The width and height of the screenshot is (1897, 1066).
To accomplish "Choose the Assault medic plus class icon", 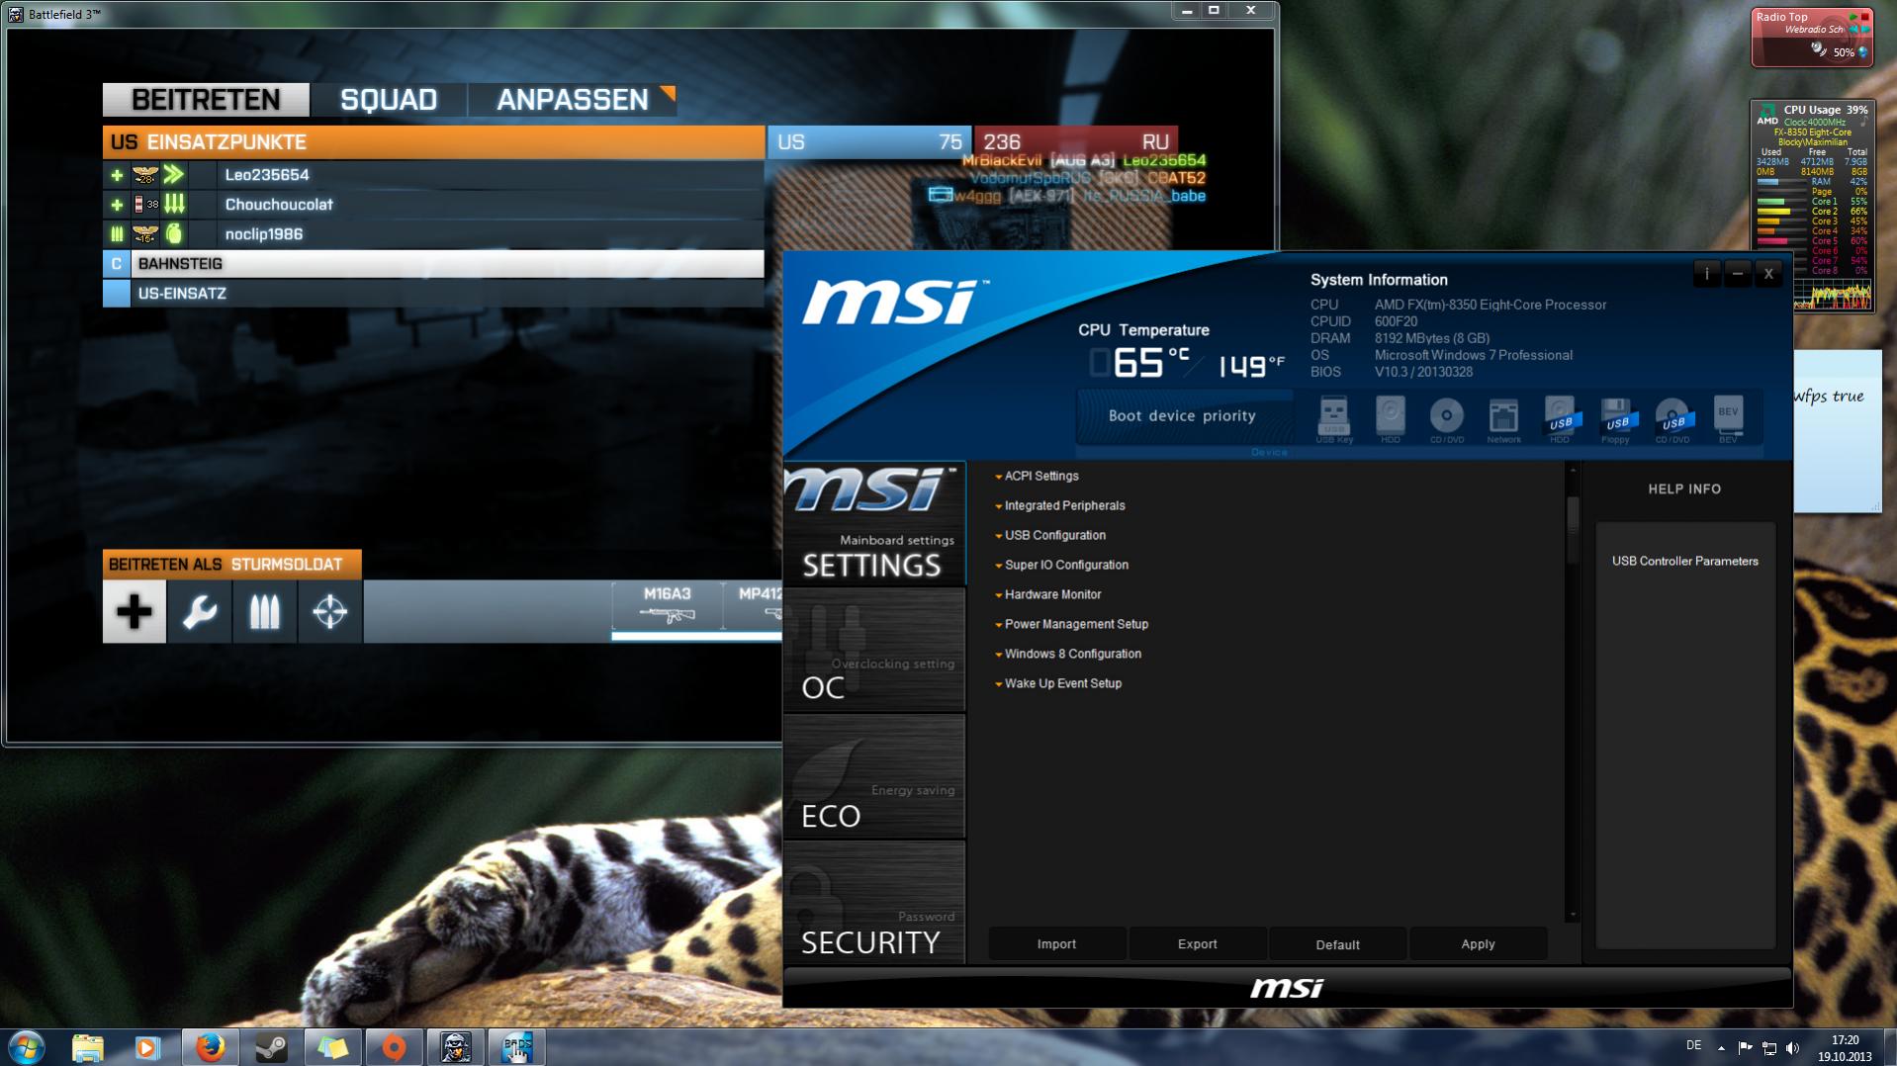I will point(135,612).
